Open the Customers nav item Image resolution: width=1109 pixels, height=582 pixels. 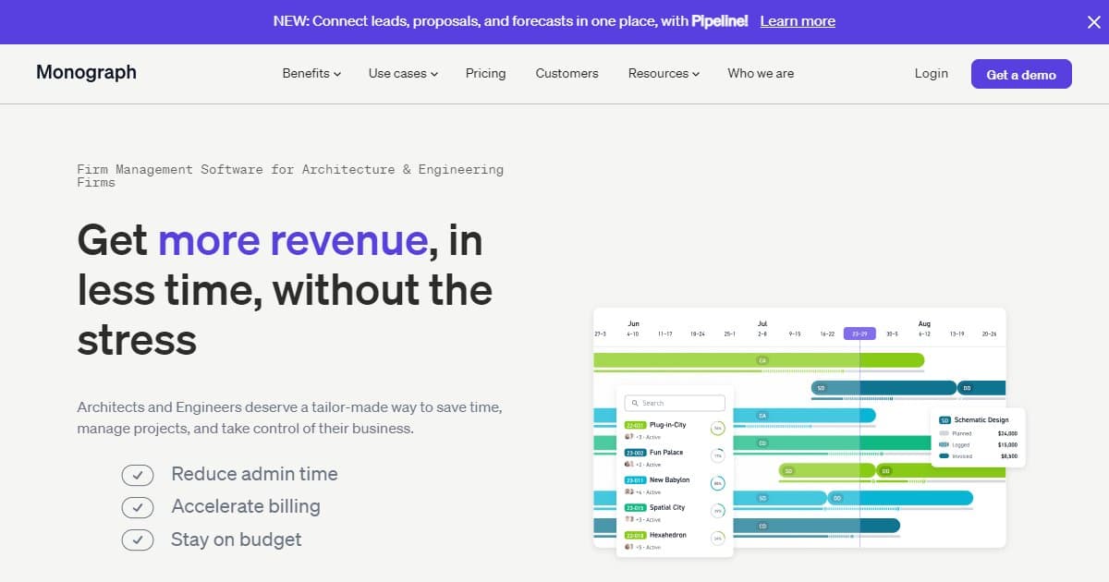point(567,74)
